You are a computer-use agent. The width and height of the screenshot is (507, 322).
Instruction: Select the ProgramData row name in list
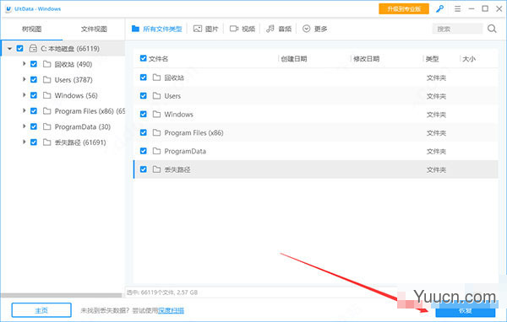coord(185,152)
